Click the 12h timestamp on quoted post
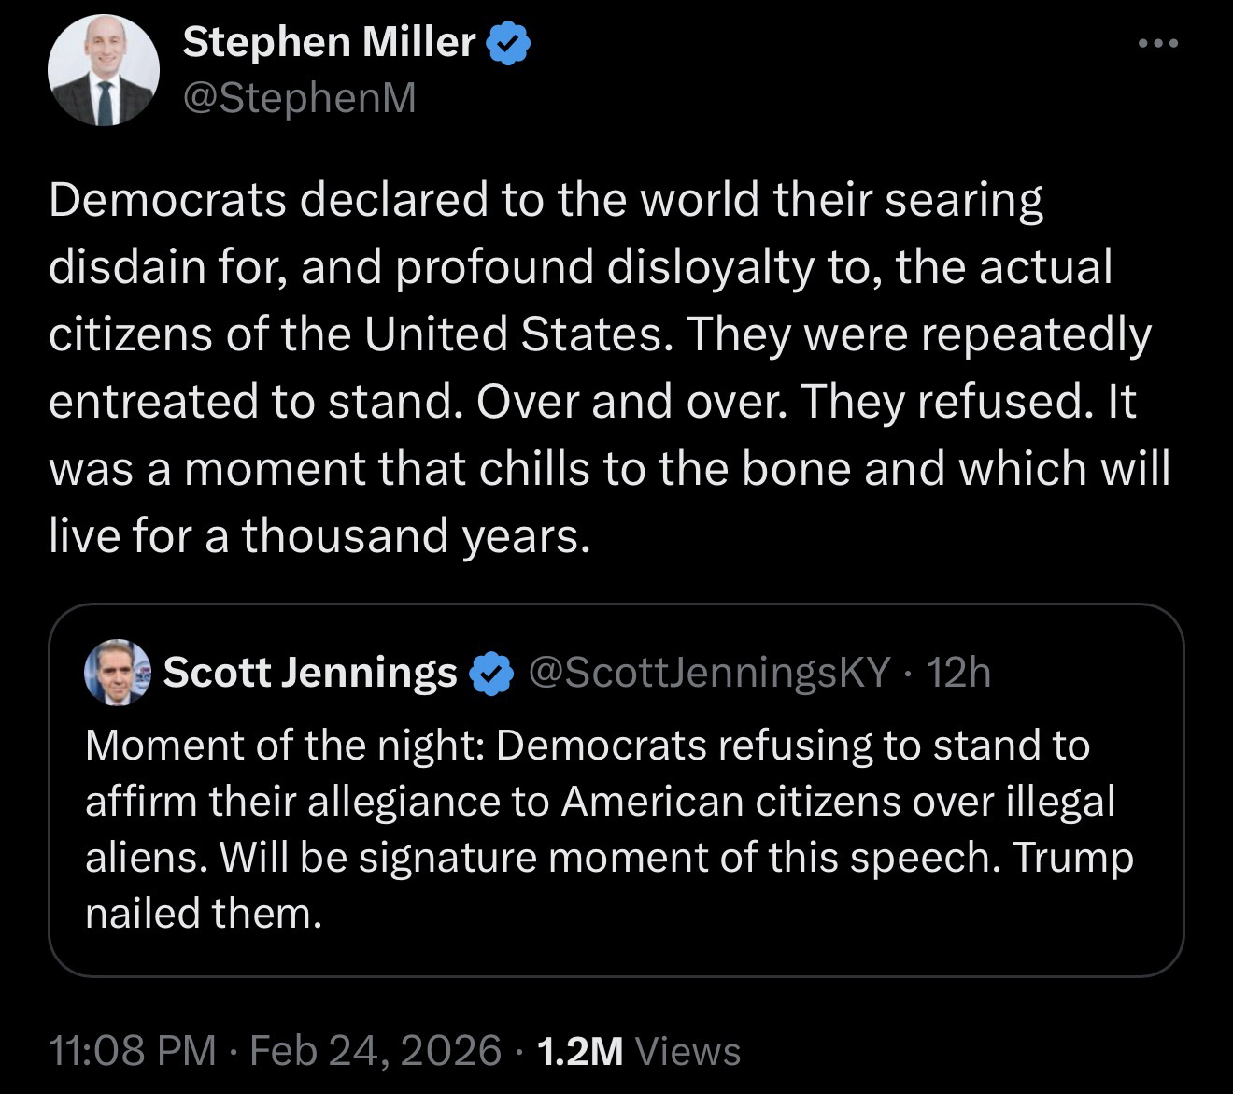 tap(959, 672)
